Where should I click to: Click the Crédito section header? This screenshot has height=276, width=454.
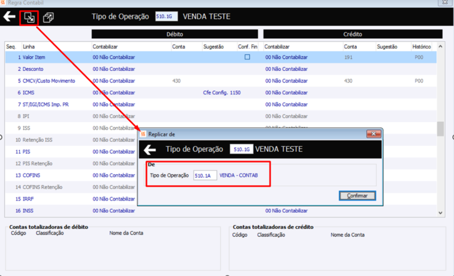point(352,34)
